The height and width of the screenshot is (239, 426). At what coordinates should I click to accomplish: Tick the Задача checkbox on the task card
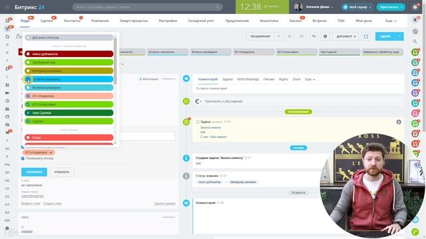click(x=198, y=122)
